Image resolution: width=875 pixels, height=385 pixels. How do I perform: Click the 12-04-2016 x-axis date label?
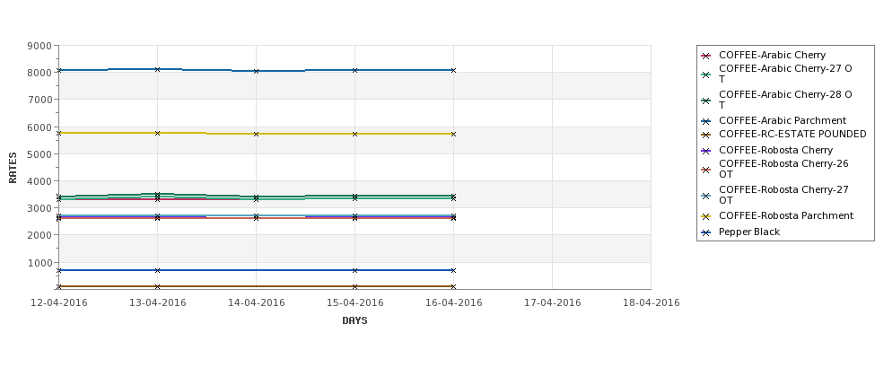click(x=58, y=303)
